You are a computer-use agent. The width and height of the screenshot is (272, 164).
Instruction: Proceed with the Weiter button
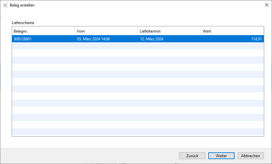[221, 156]
